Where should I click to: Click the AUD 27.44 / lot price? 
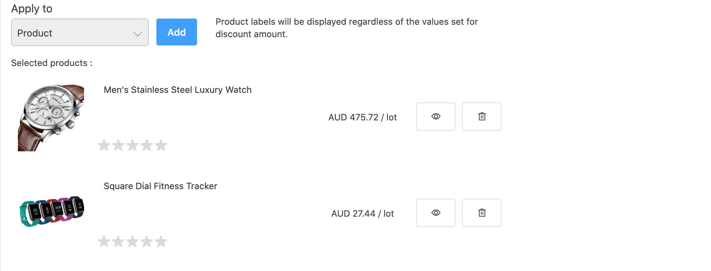[x=362, y=214]
